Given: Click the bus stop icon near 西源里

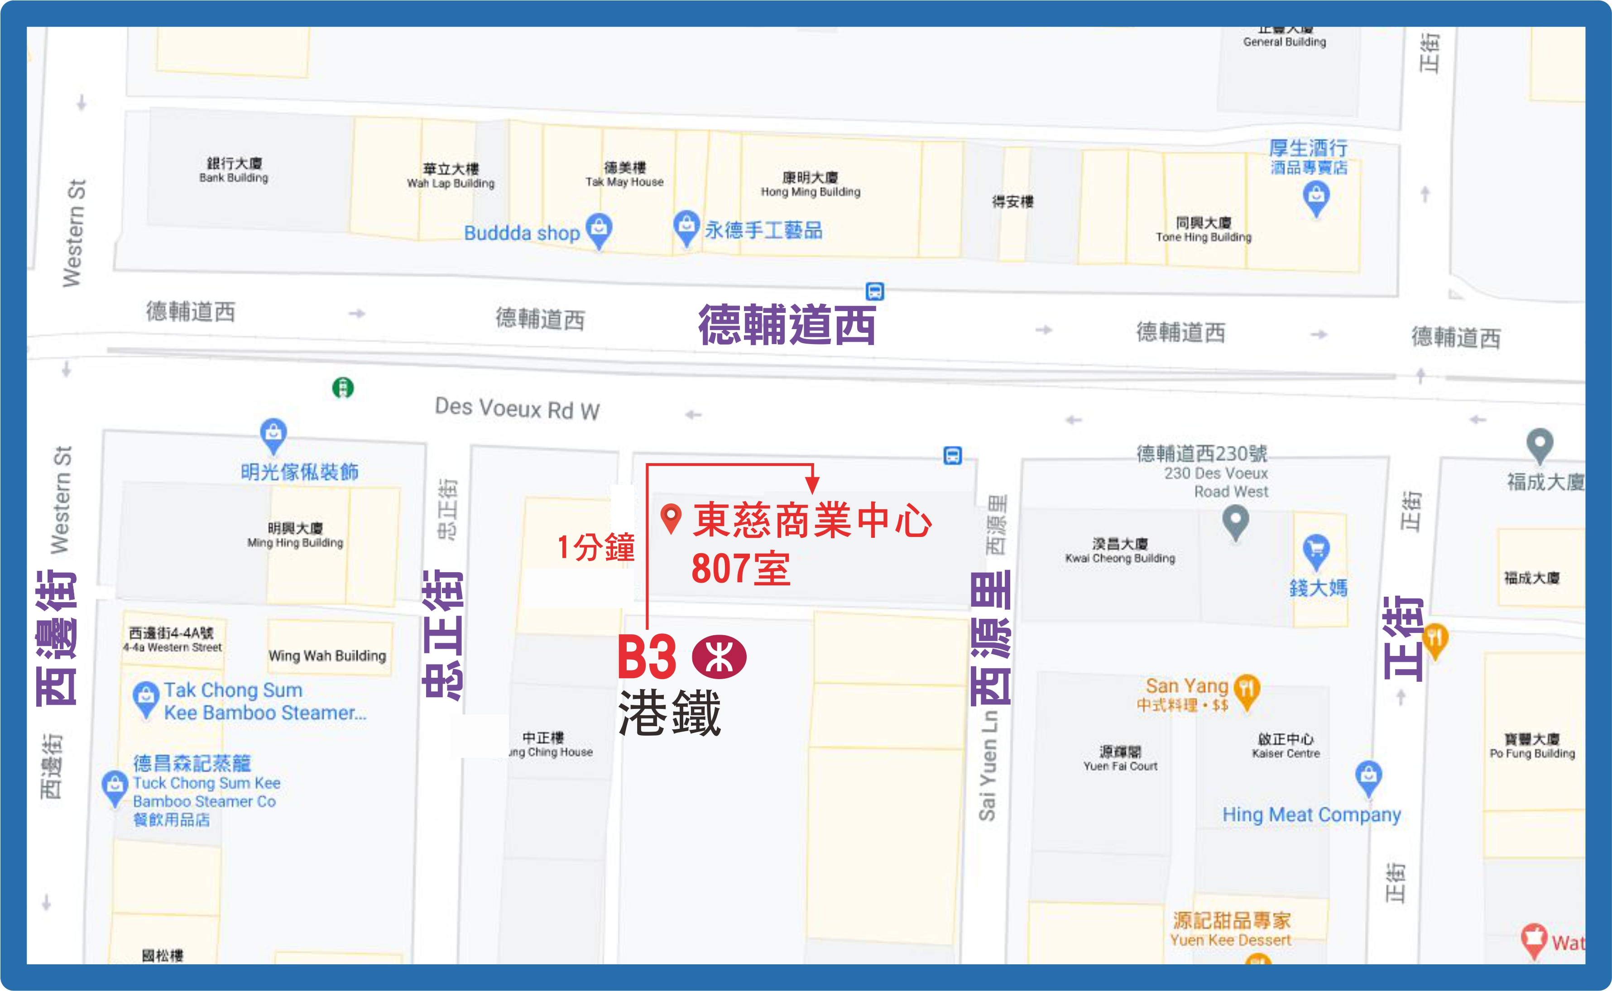Looking at the screenshot, I should coord(953,455).
